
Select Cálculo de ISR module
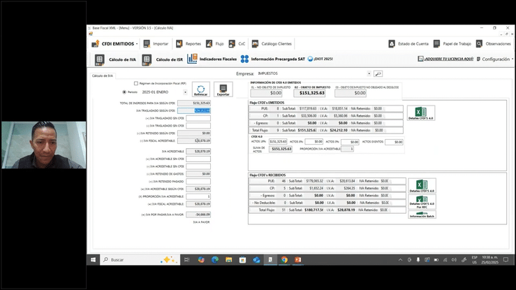tap(162, 59)
